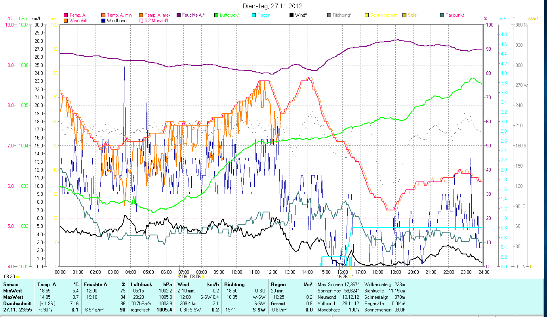Click the 06:00 time axis label
Screen dimensions: 547x317
tap(166, 272)
